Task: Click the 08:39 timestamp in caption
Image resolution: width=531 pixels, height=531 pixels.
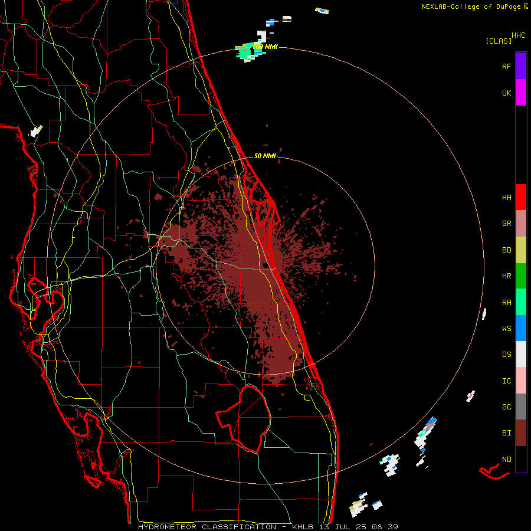Action: 385,527
